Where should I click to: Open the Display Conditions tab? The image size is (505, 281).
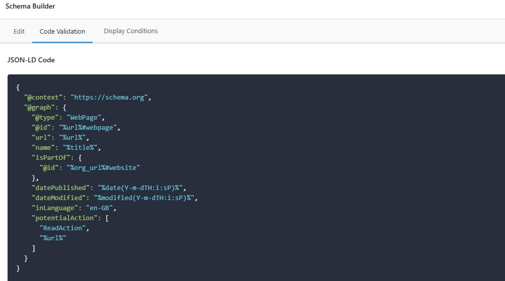(x=130, y=31)
